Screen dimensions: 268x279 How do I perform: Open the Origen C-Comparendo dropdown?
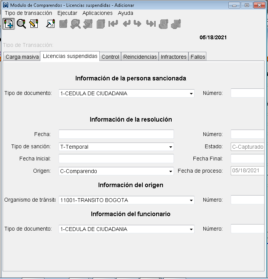(x=170, y=171)
